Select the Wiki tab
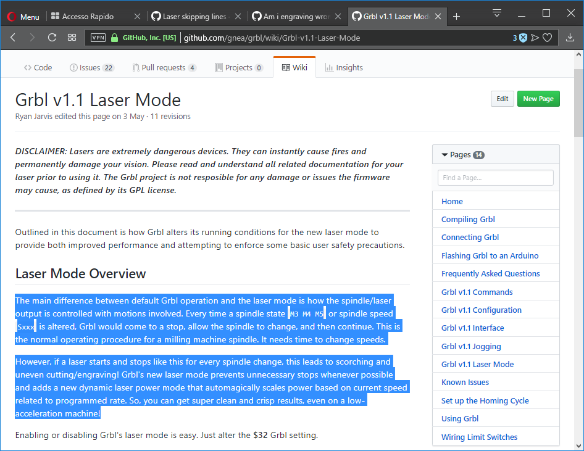The height and width of the screenshot is (451, 584). point(294,68)
